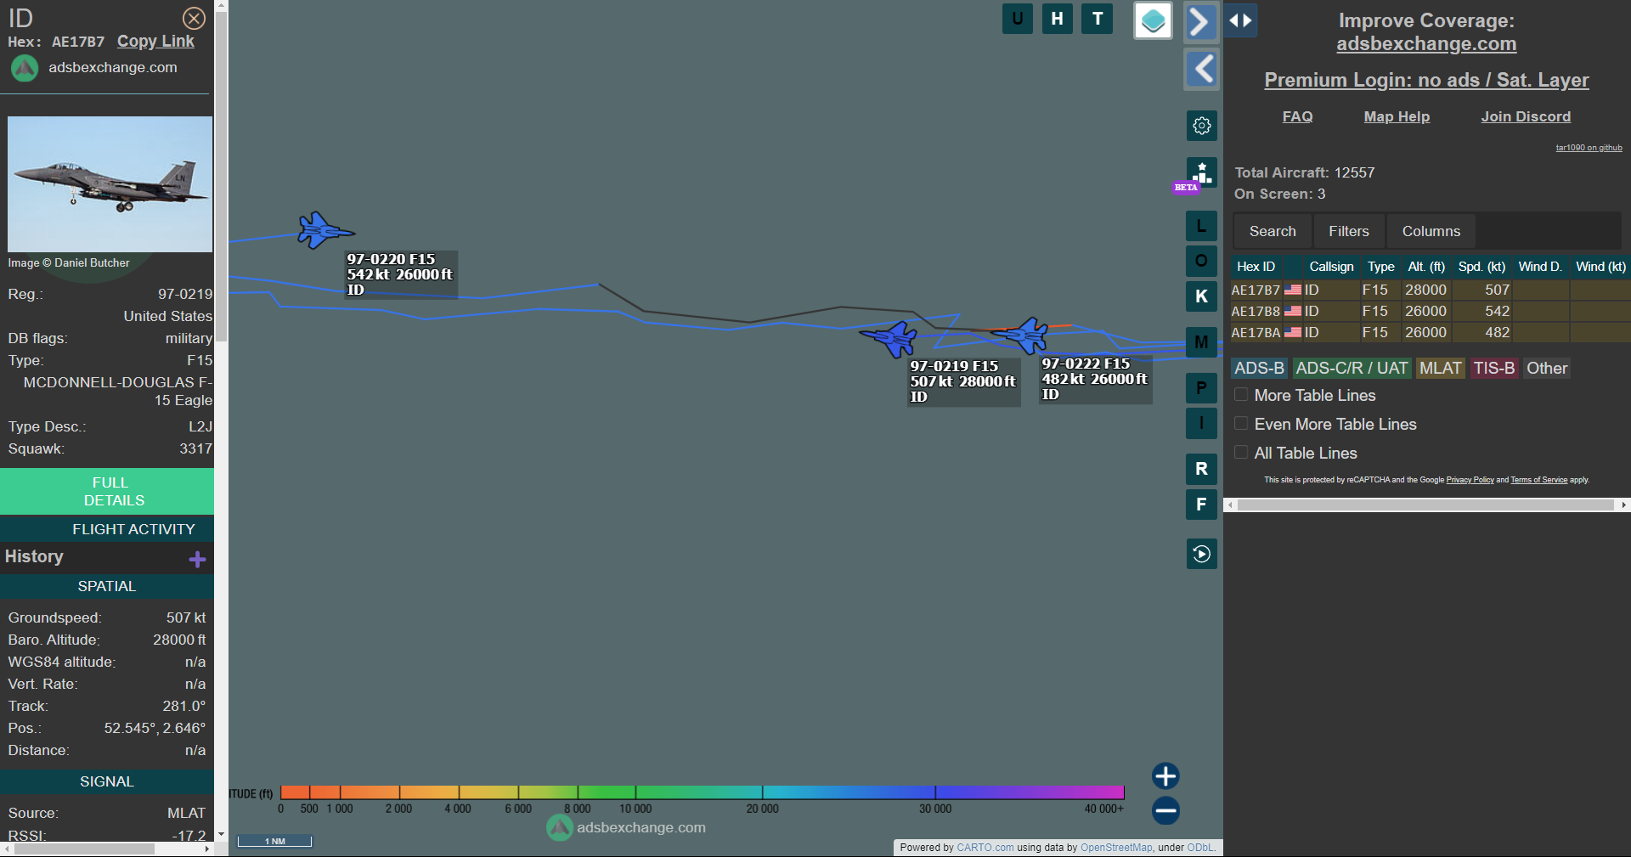Screen dimensions: 1631x857
Task: Toggle the sidebar width arrows button
Action: pos(1240,20)
